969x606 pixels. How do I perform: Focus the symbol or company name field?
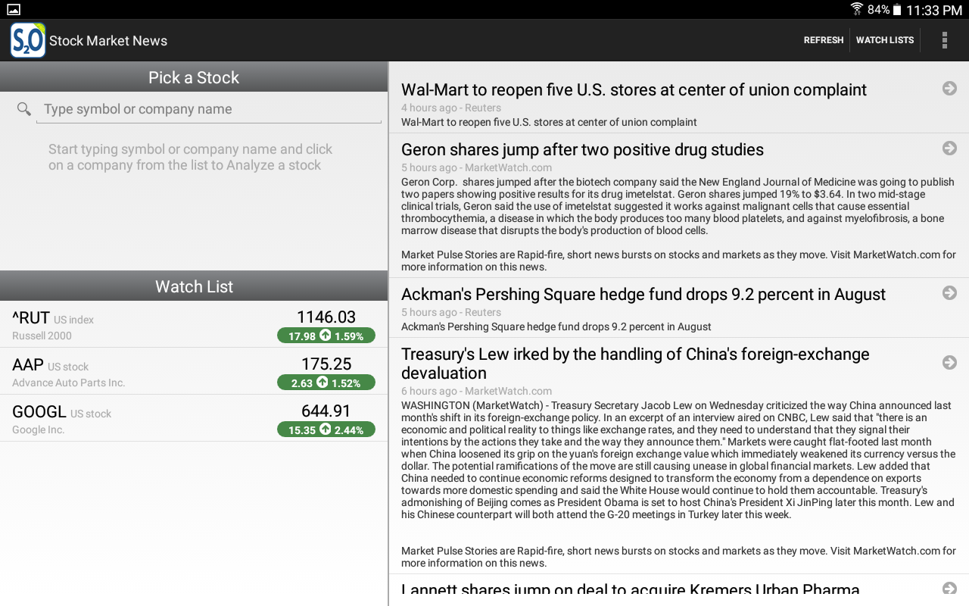209,109
